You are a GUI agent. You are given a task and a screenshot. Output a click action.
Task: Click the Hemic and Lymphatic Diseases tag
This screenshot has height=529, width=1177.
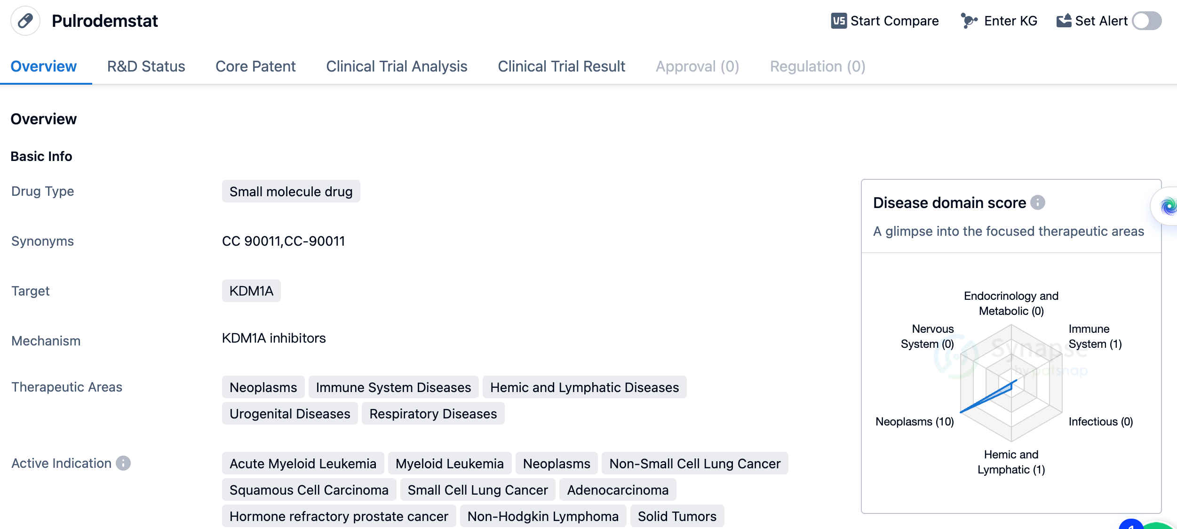[584, 387]
